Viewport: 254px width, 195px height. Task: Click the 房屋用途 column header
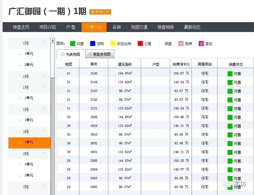pos(205,64)
